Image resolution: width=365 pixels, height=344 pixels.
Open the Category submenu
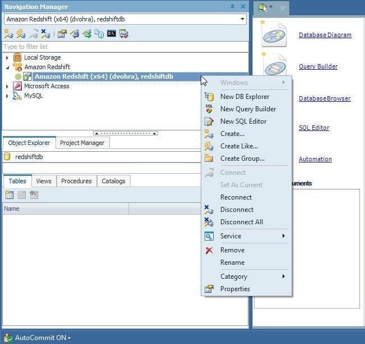[246, 277]
